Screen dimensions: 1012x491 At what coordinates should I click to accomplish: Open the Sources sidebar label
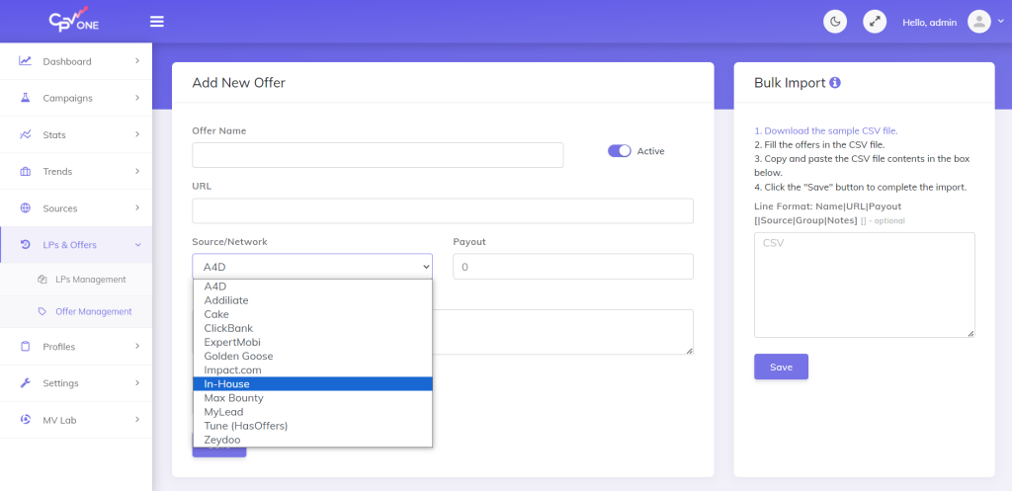coord(60,208)
